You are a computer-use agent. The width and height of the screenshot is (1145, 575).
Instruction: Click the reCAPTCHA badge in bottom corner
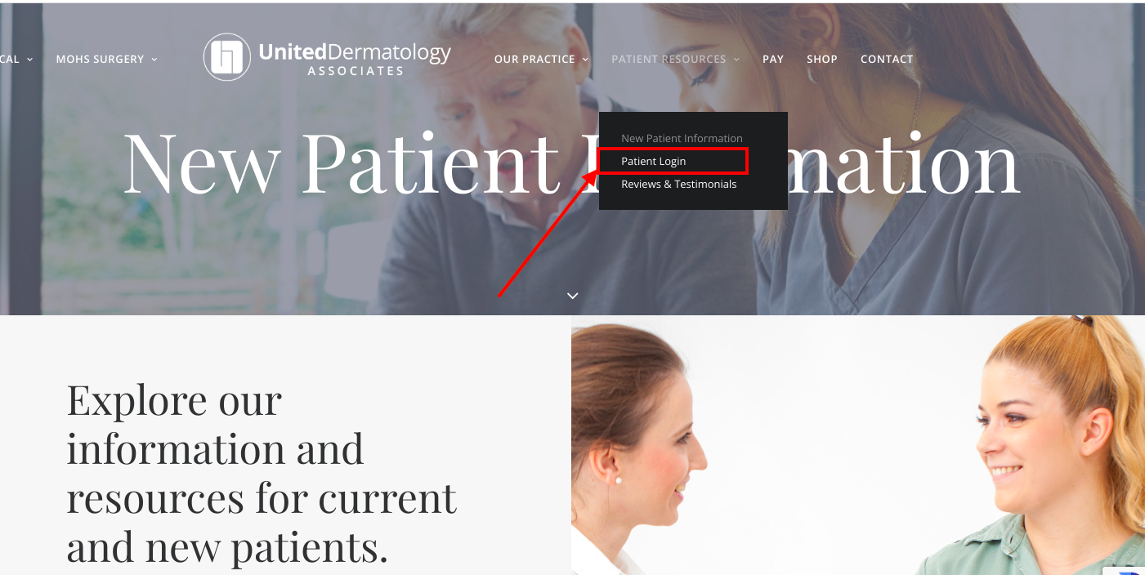[1125, 571]
